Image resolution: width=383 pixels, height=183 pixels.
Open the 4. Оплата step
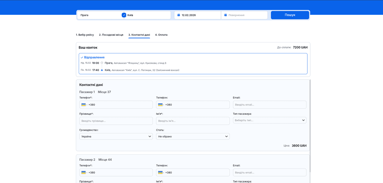point(161,35)
